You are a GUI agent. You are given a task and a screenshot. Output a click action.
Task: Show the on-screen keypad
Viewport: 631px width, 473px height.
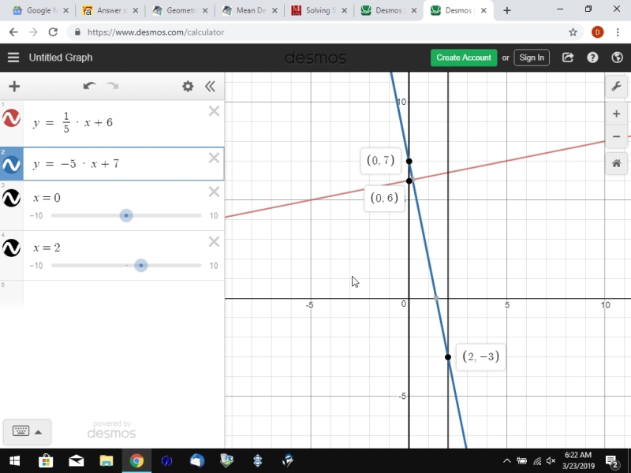(x=27, y=432)
